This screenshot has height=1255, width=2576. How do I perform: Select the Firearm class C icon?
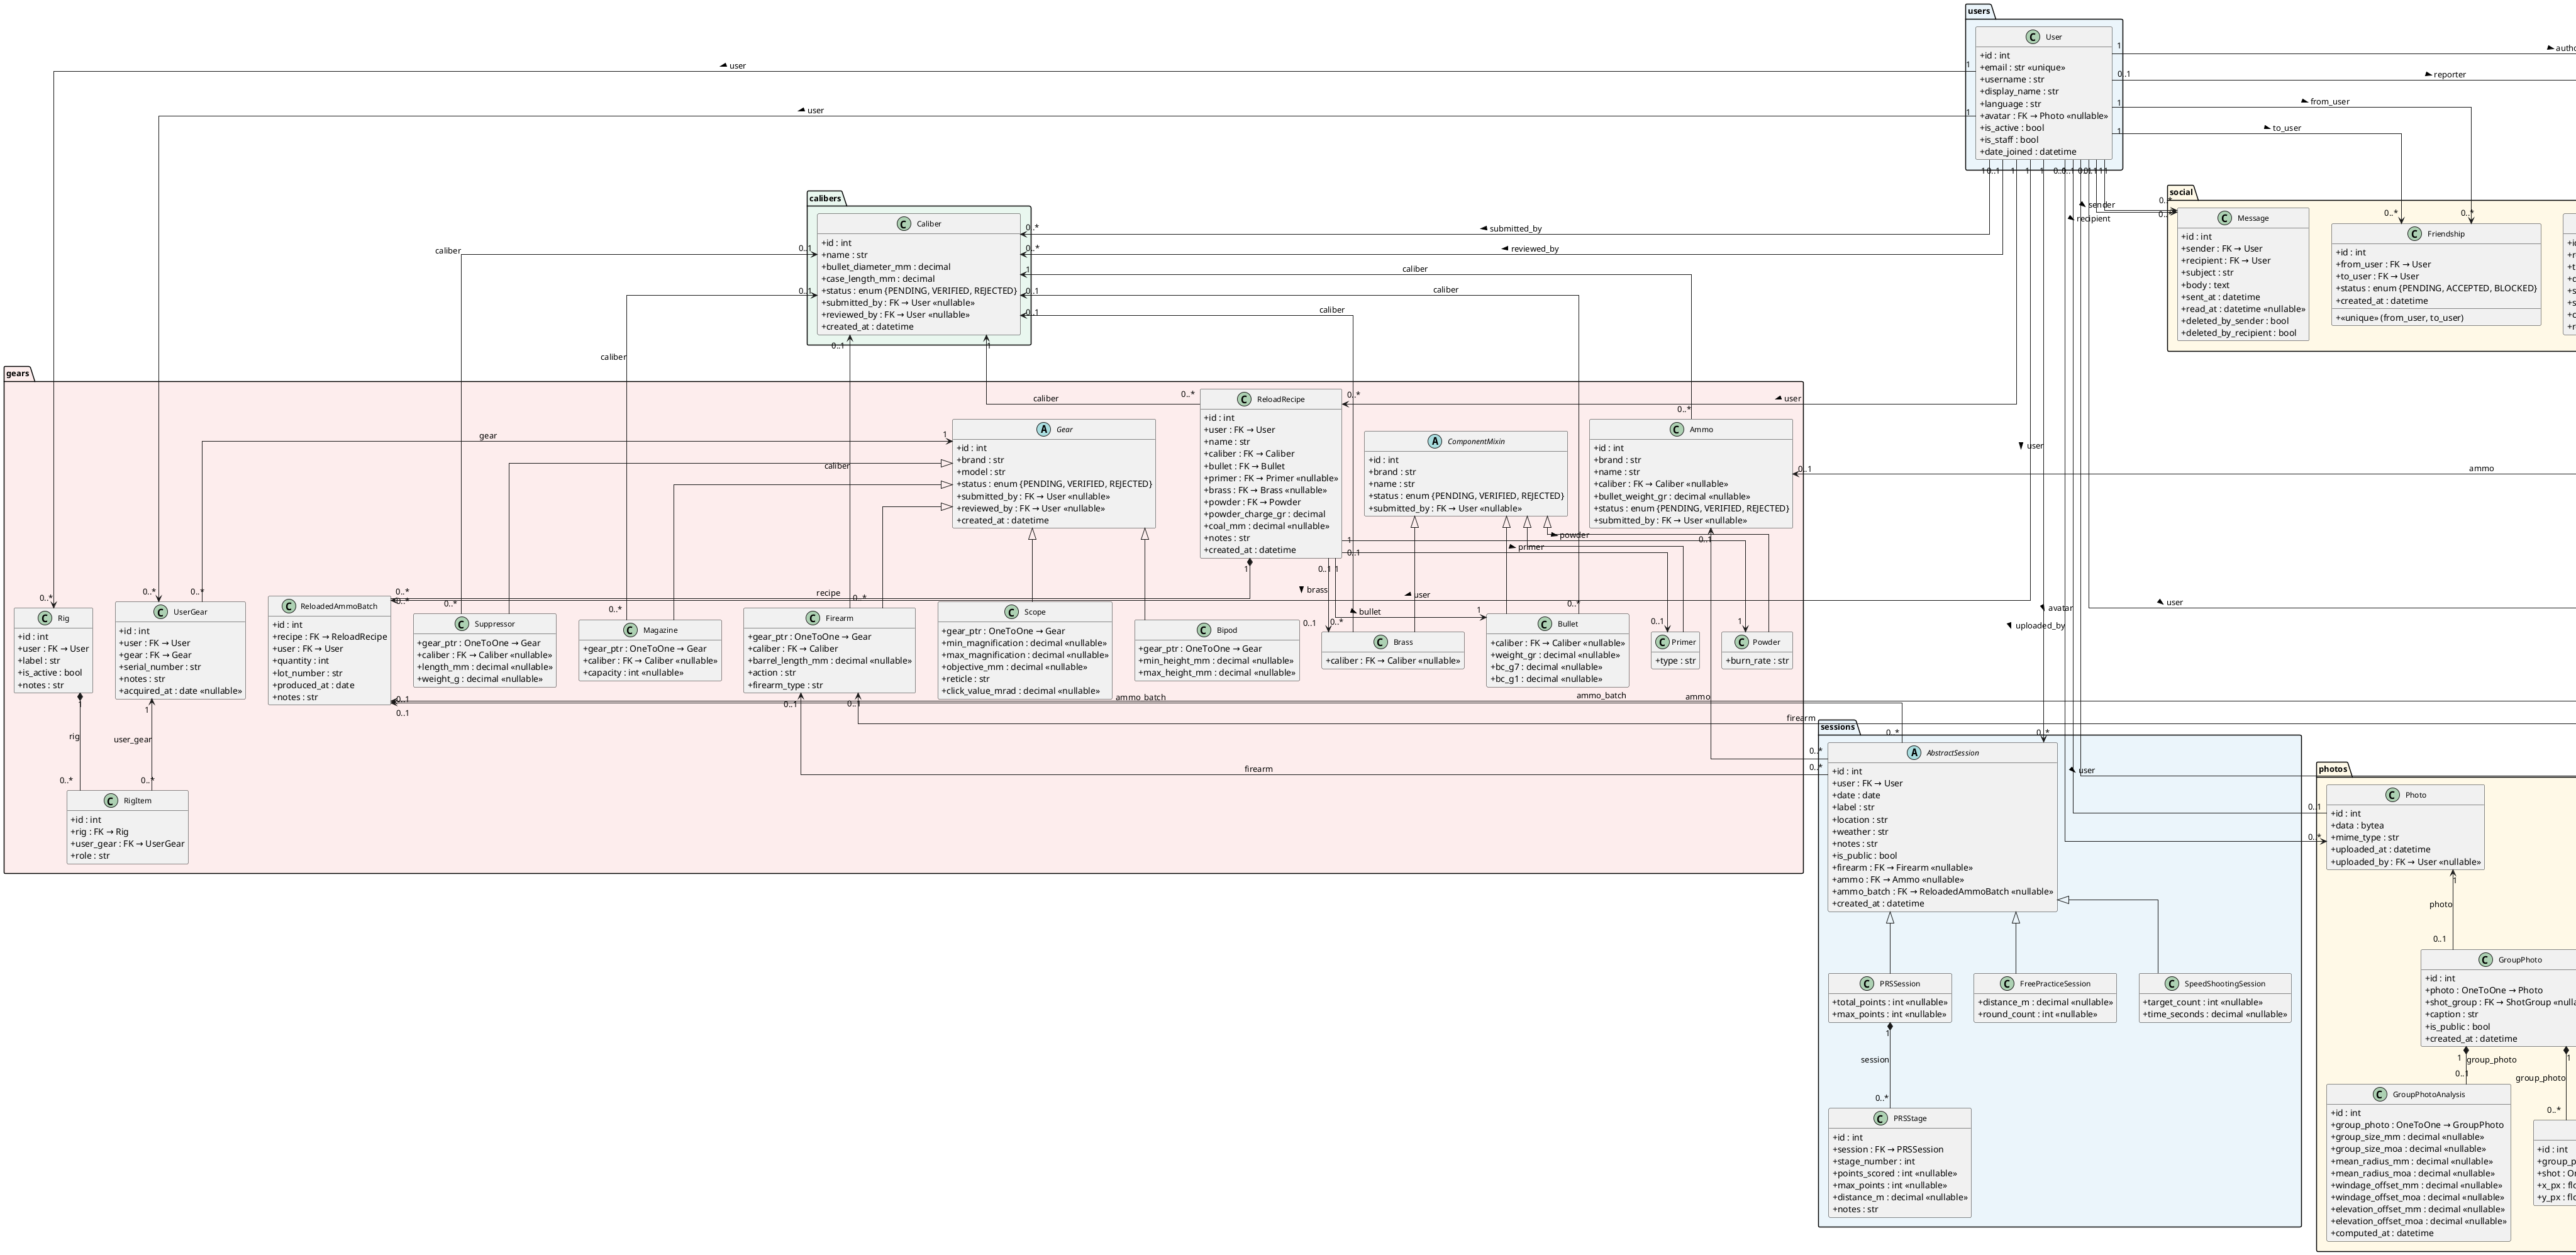(x=812, y=618)
